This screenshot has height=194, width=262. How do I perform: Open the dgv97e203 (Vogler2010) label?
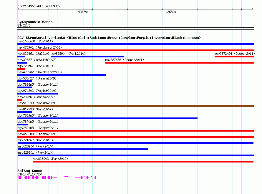[37, 91]
